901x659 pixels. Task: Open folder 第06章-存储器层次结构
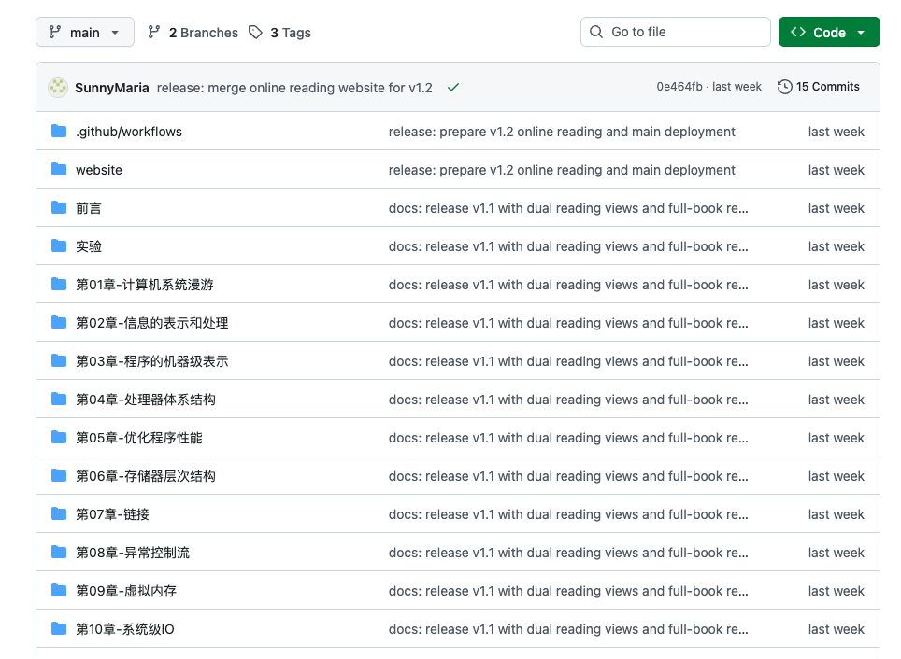coord(146,476)
